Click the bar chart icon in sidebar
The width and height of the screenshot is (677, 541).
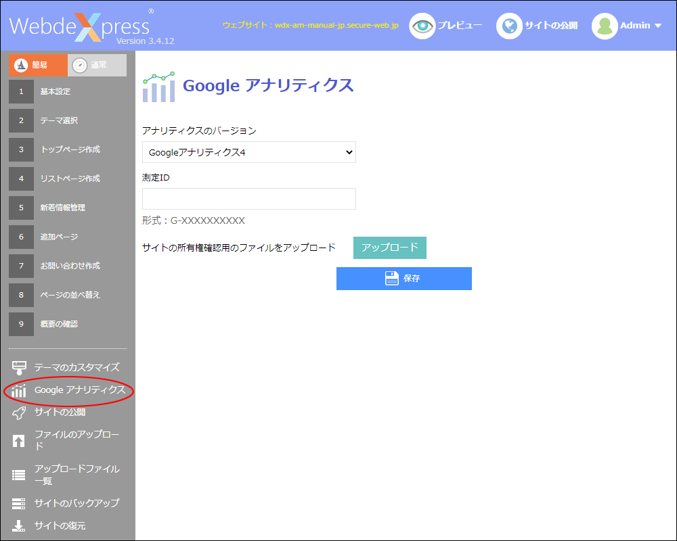point(19,390)
